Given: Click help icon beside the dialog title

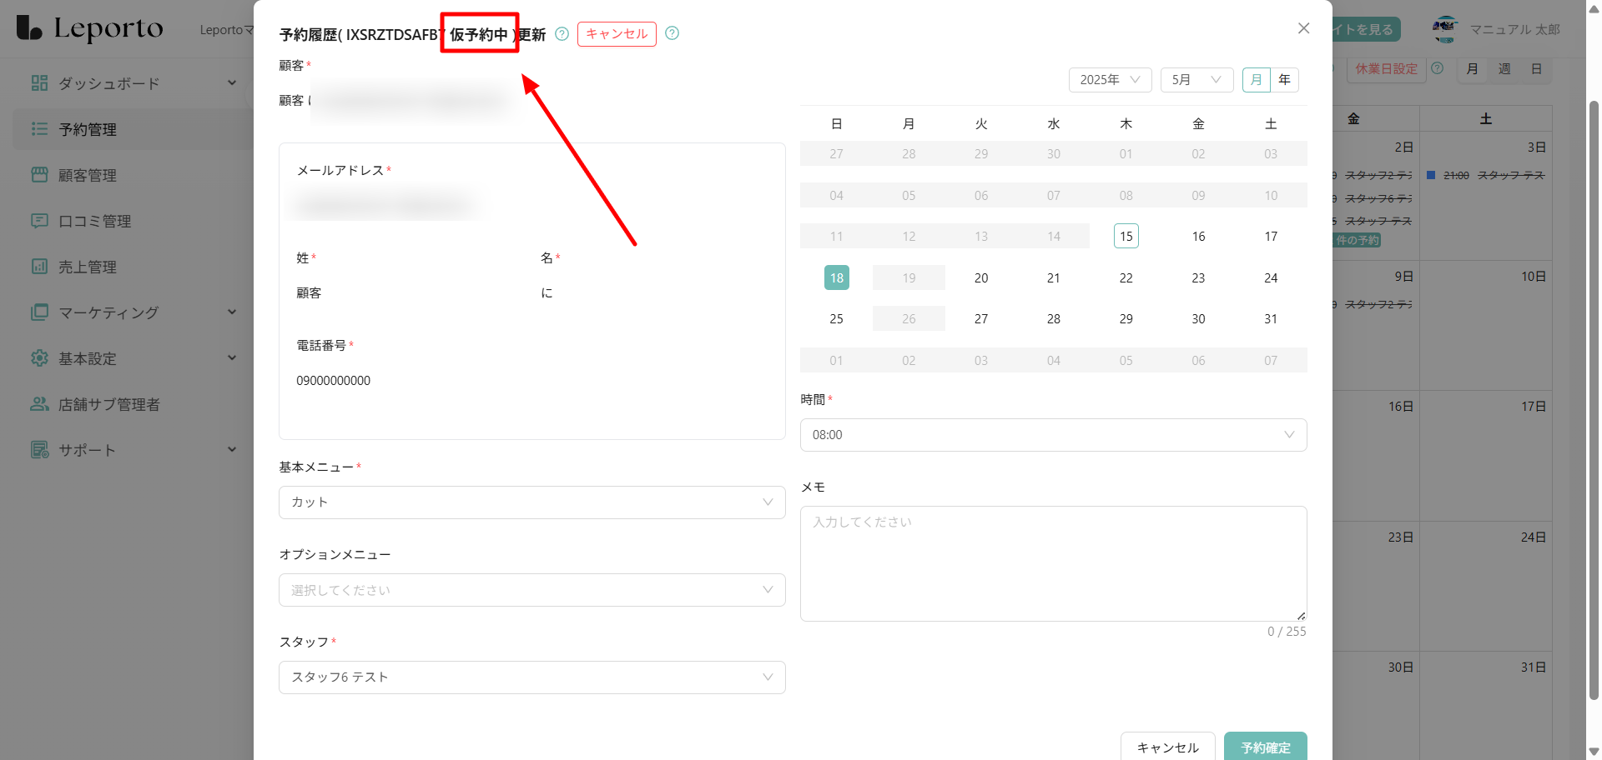Looking at the screenshot, I should click(562, 34).
